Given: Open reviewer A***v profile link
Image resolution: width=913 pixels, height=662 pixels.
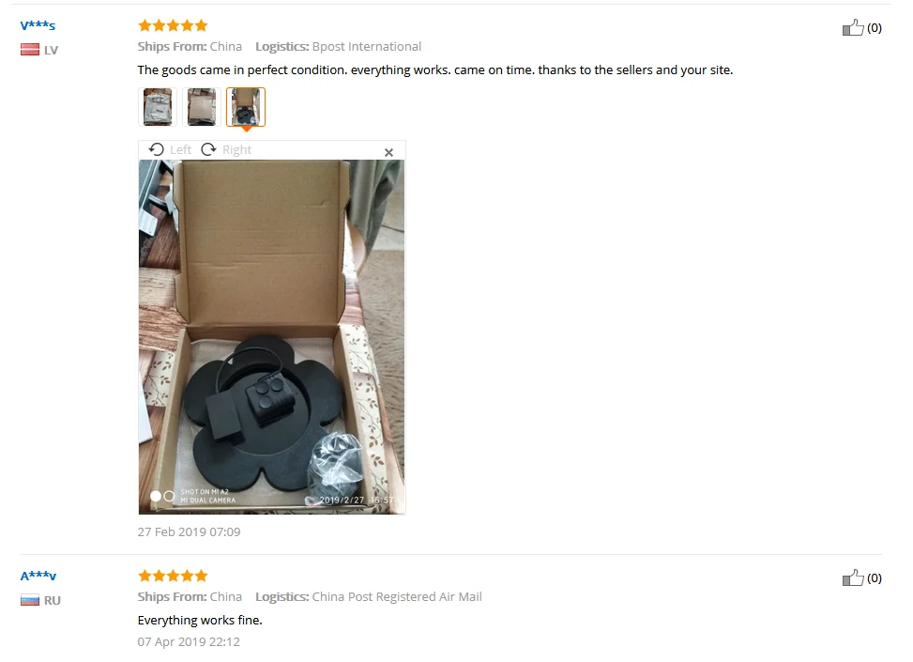Looking at the screenshot, I should 38,576.
